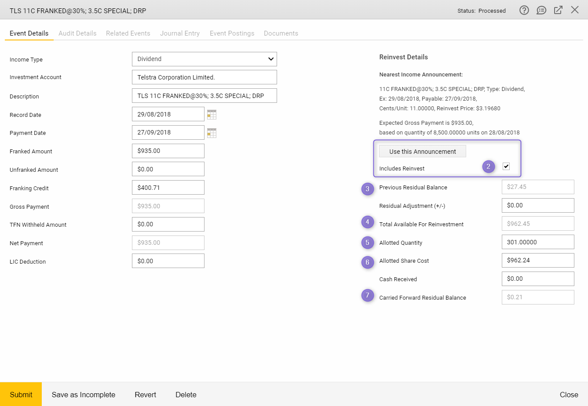Click the Unfranked Amount field
588x406 pixels.
point(168,169)
